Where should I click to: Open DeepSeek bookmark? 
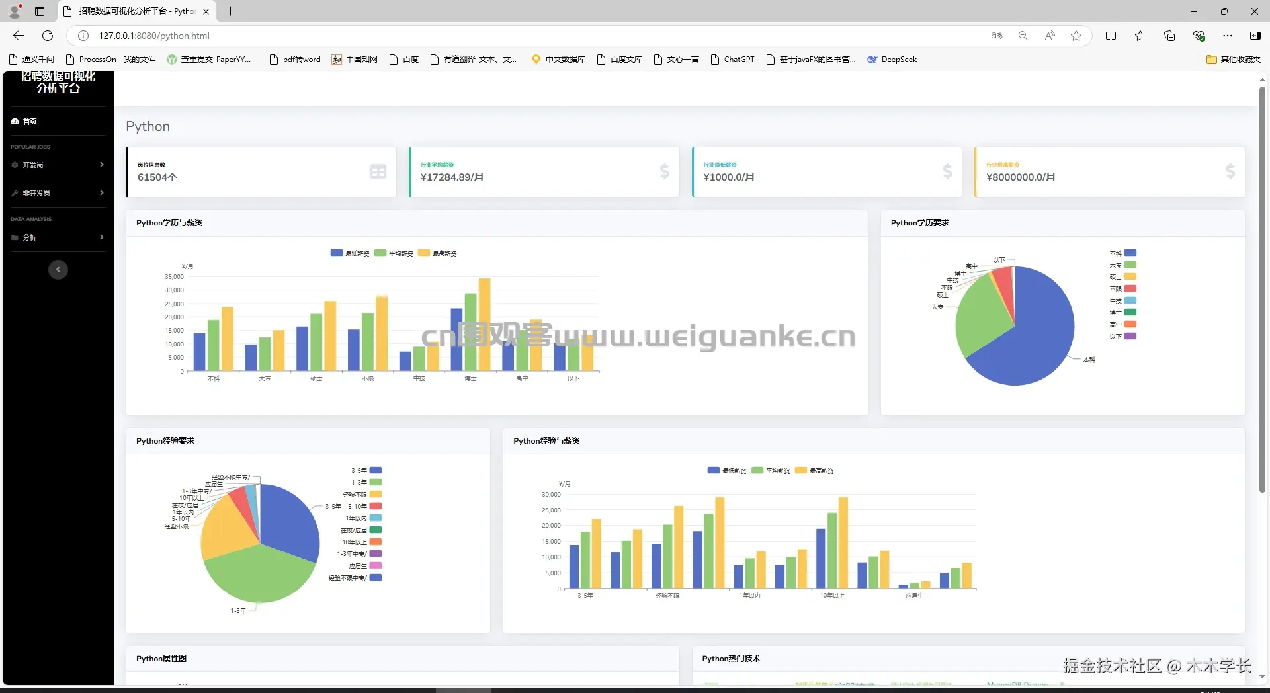click(892, 60)
